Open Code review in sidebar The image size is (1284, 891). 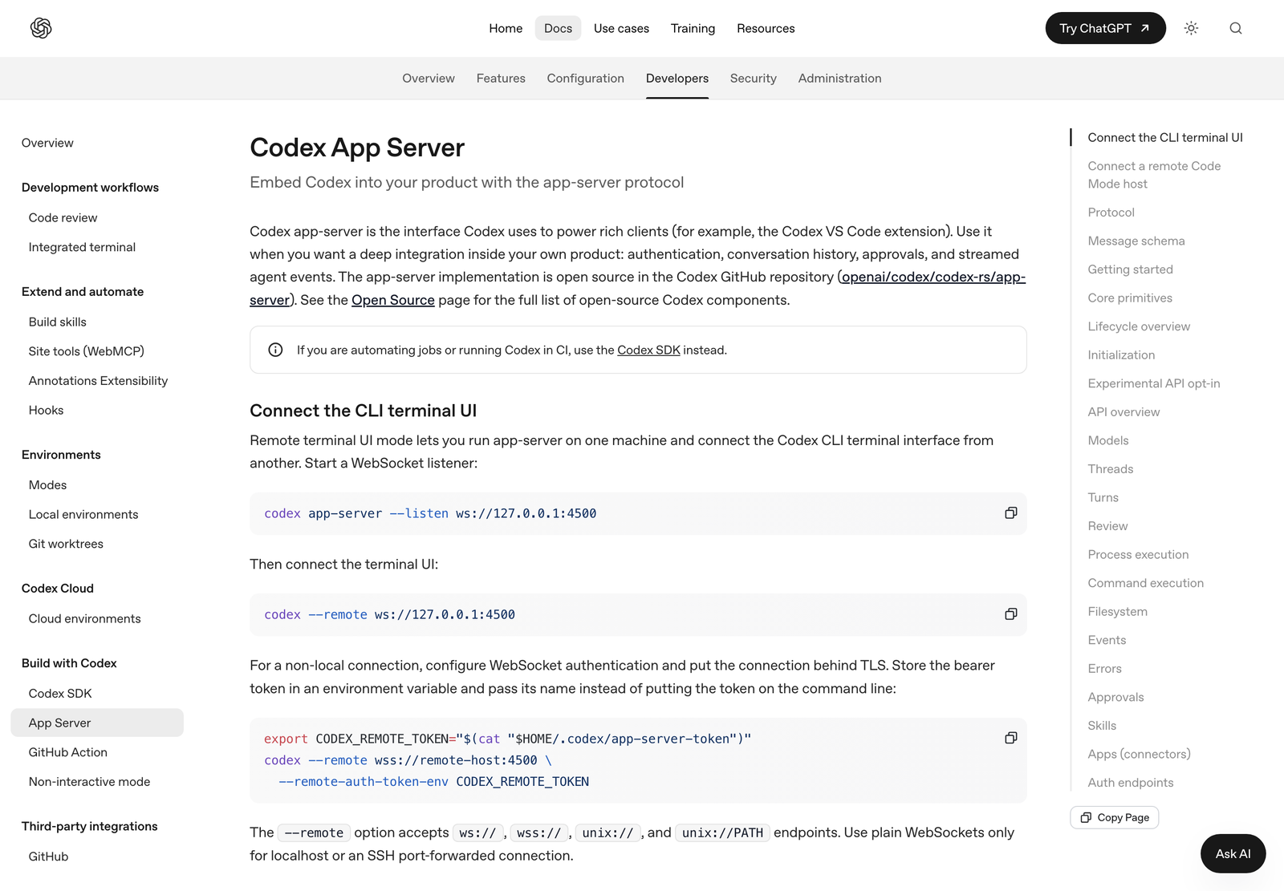point(63,217)
